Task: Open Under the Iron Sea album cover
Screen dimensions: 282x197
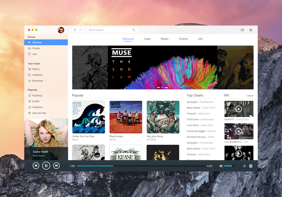Action: tap(89, 117)
